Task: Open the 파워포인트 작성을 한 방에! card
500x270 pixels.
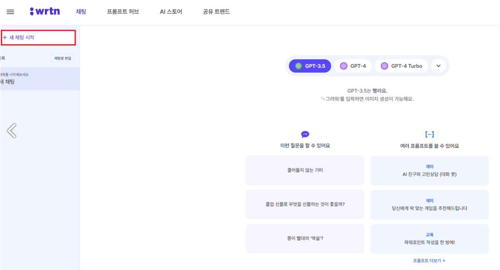Action: [430, 239]
